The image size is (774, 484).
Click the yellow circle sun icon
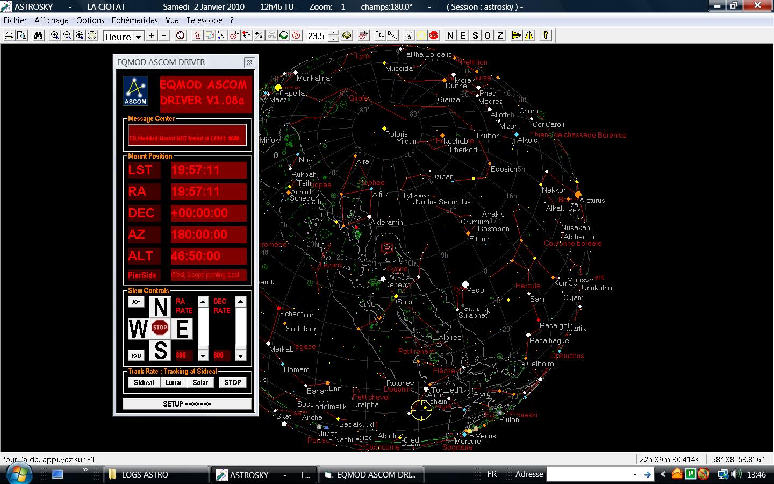click(x=421, y=35)
